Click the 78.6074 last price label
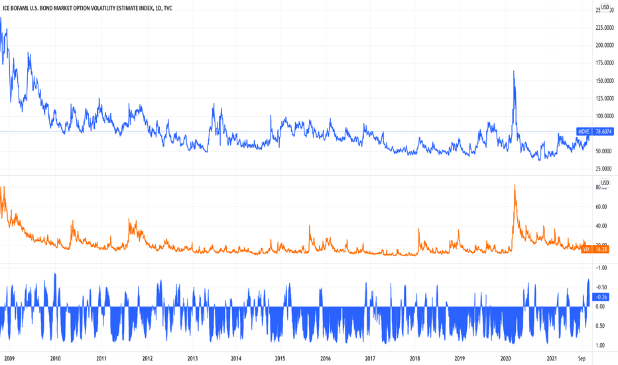This screenshot has width=618, height=365. [x=603, y=131]
